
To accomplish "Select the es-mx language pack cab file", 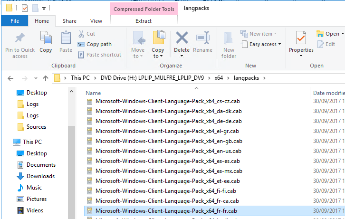I will point(164,171).
